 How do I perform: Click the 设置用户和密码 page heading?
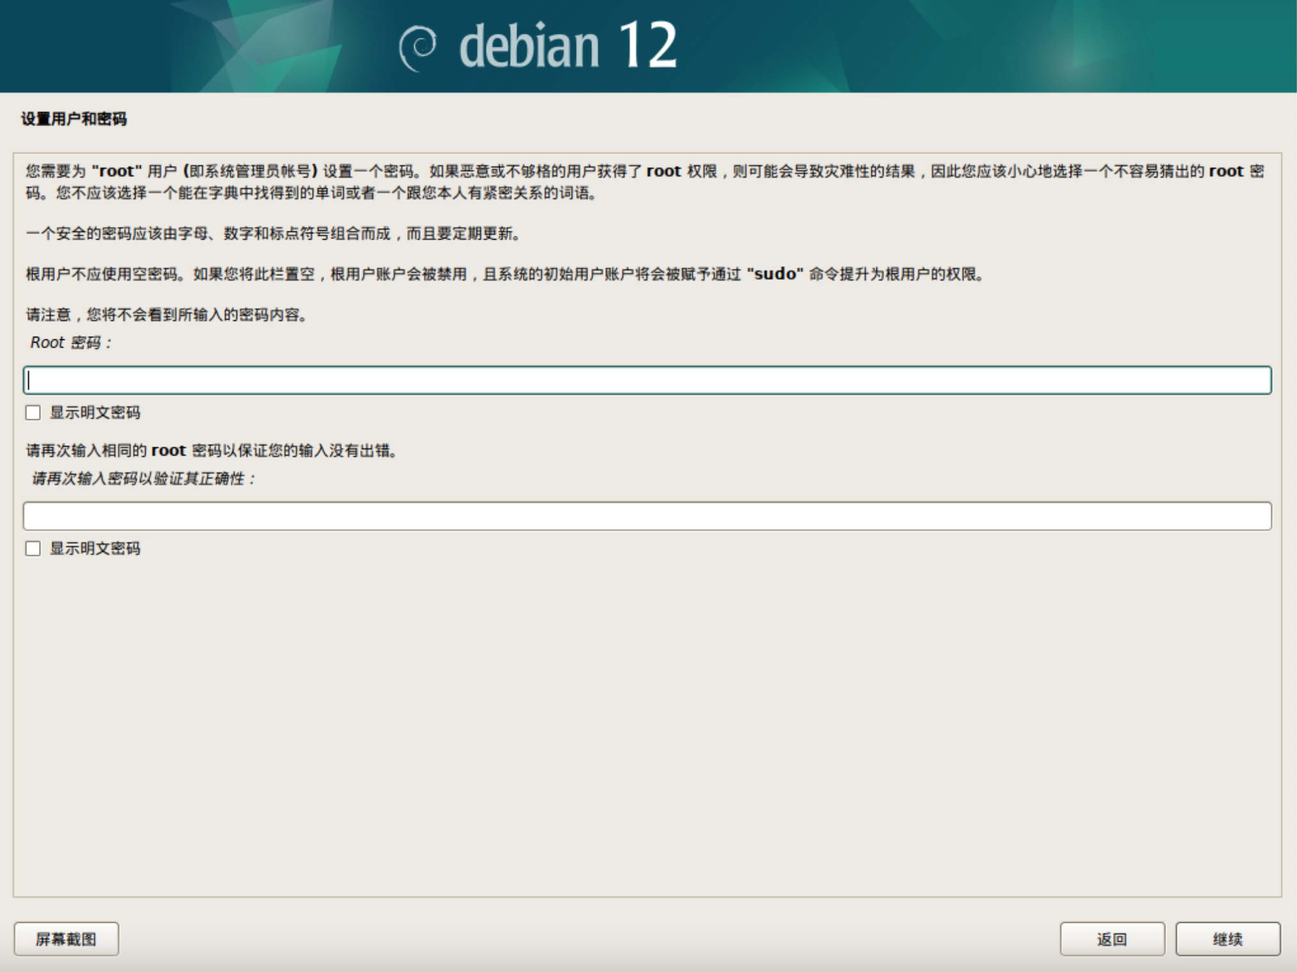(74, 119)
